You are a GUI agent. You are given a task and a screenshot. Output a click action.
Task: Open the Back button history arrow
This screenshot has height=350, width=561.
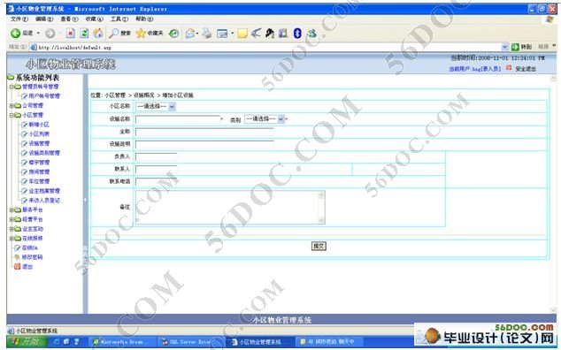pyautogui.click(x=38, y=34)
